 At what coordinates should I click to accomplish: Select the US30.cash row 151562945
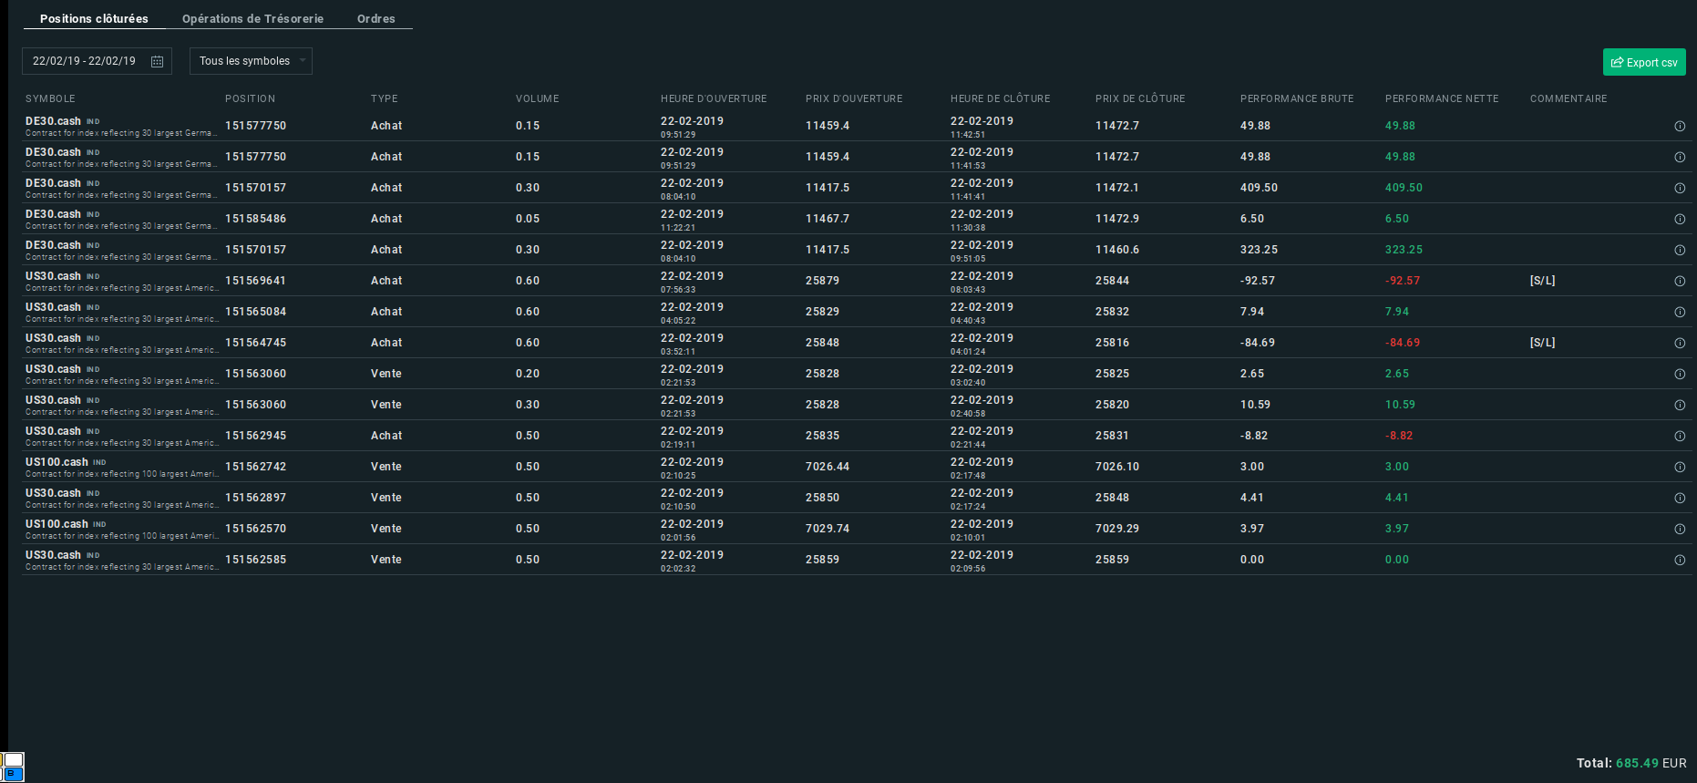pyautogui.click(x=857, y=436)
